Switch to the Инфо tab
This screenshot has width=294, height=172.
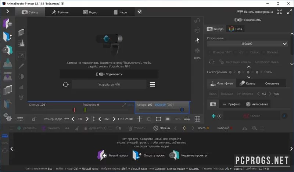[x=120, y=12]
